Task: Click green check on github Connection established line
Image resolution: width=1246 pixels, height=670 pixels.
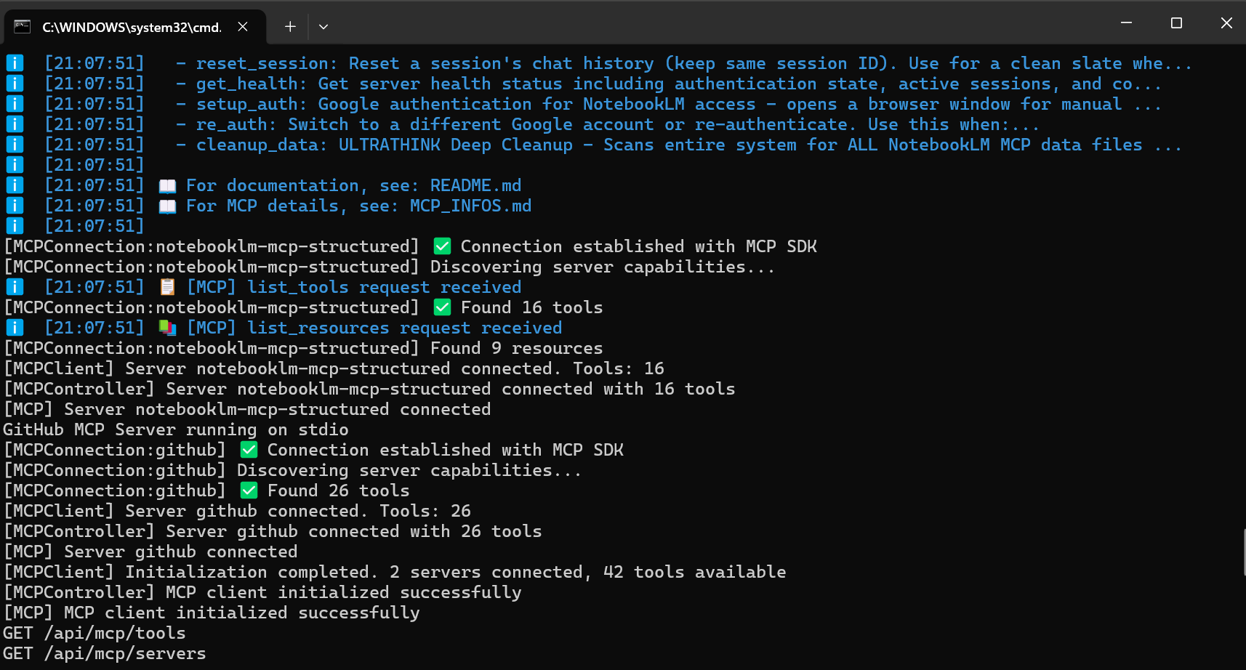Action: coord(249,450)
